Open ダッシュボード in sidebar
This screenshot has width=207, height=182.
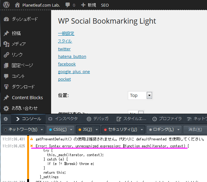25,19
